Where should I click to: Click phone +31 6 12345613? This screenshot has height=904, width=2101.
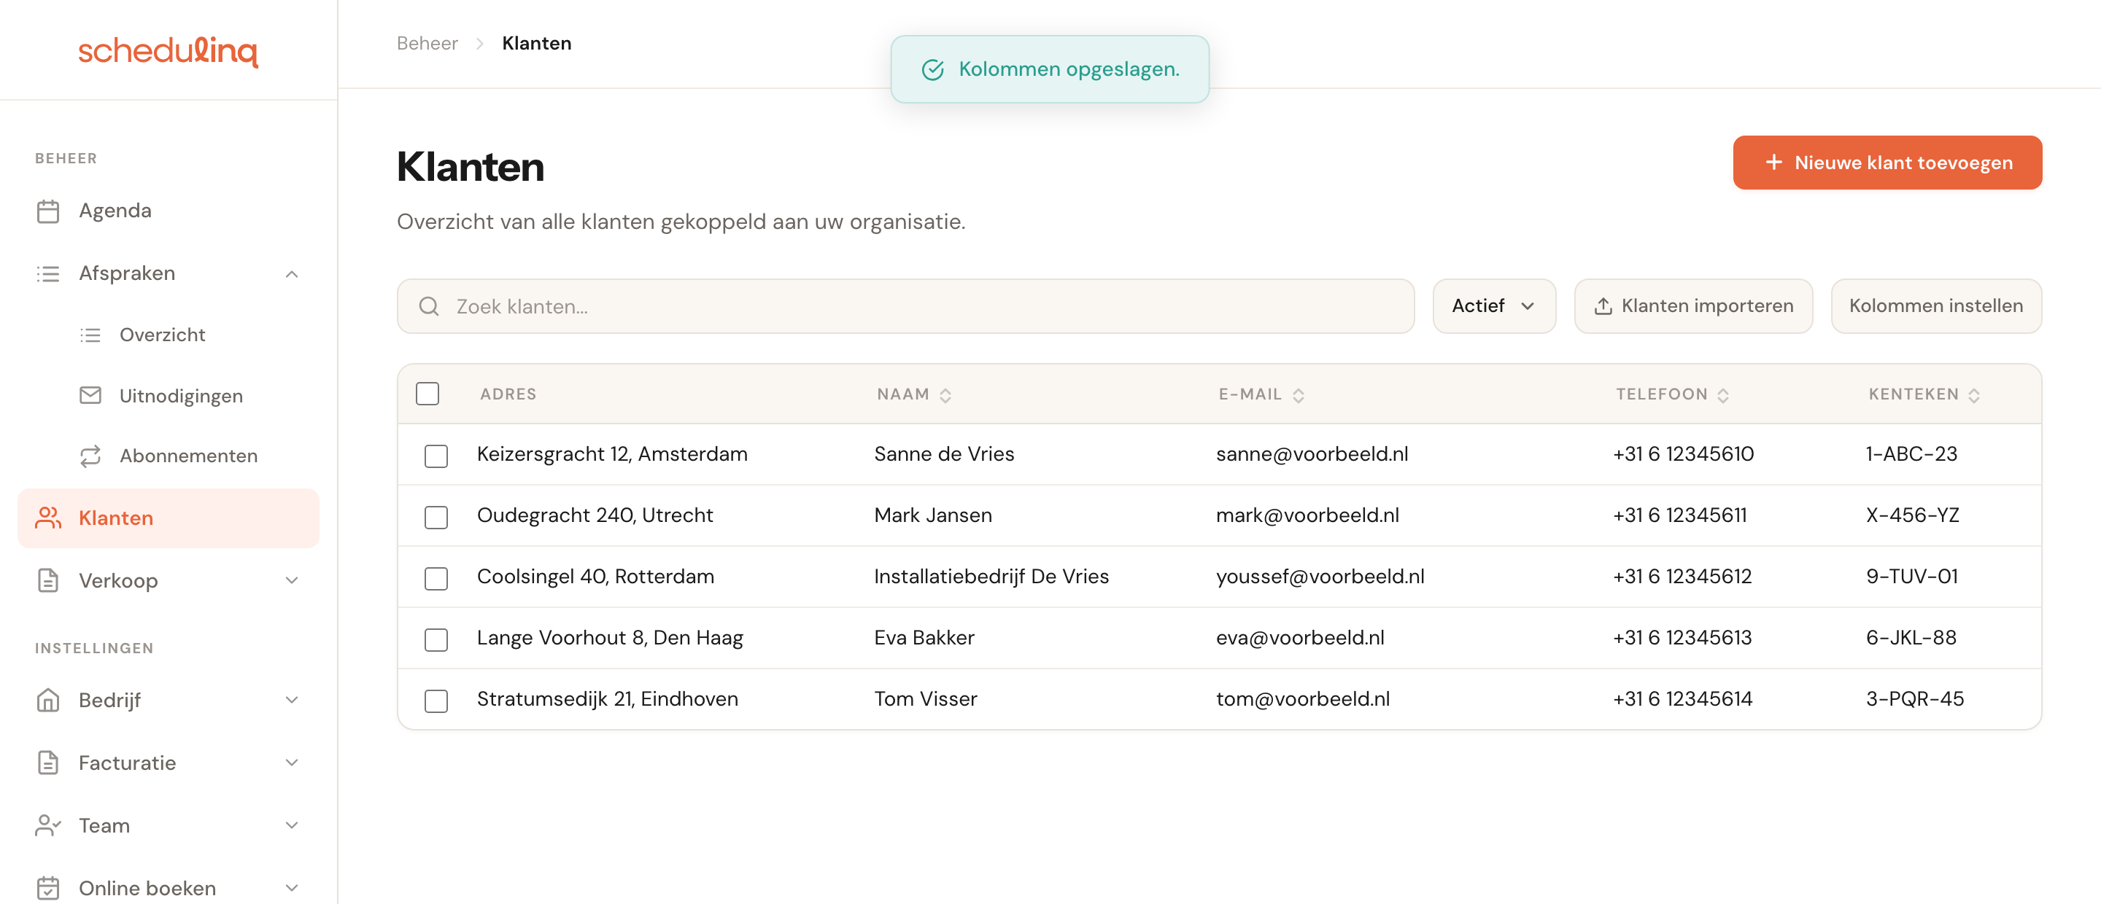click(1682, 637)
